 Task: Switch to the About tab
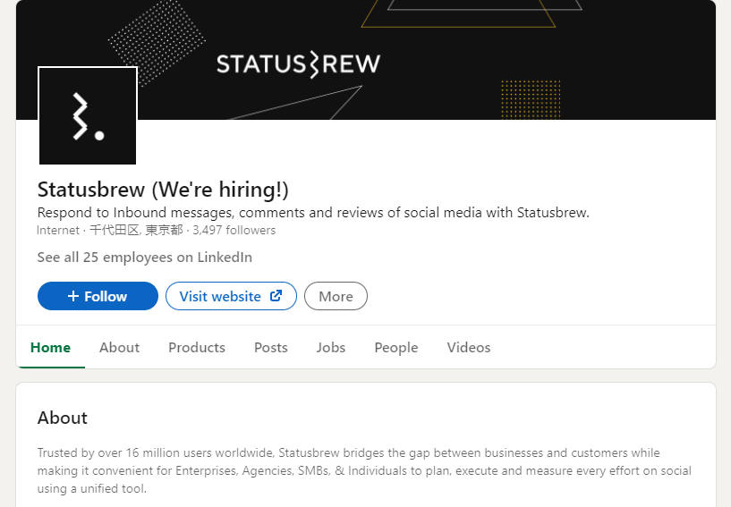(119, 347)
